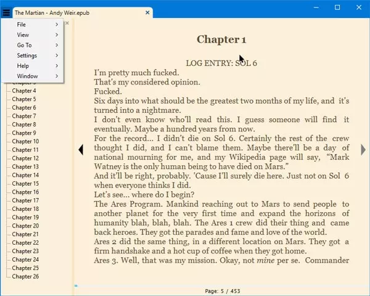This screenshot has width=370, height=296.
Task: Open the View submenu
Action: click(x=33, y=35)
